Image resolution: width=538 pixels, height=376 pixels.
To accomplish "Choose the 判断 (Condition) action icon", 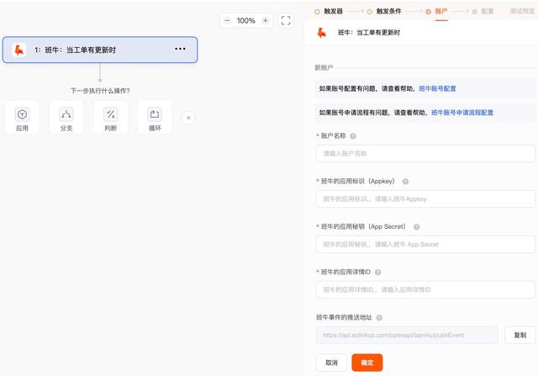I will 110,117.
